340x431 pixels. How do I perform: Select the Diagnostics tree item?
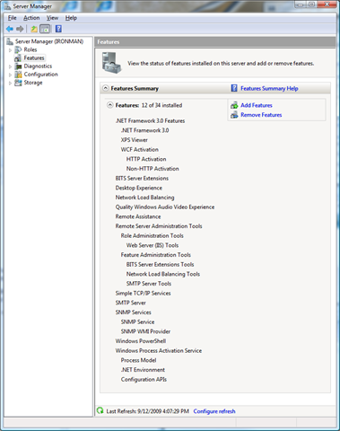click(x=38, y=66)
